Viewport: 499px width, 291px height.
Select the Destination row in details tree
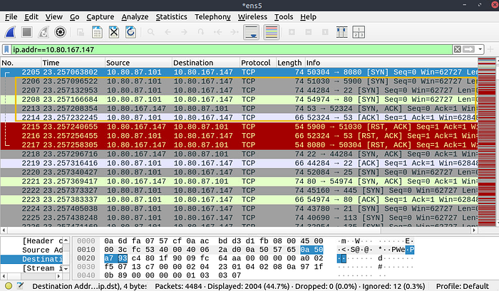32,259
